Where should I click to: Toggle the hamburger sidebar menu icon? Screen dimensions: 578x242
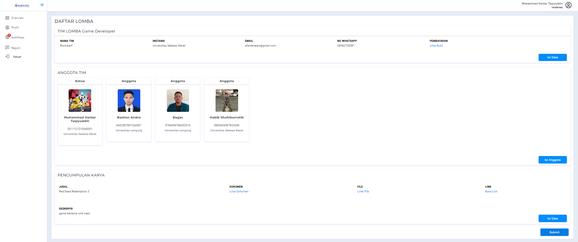pyautogui.click(x=42, y=5)
